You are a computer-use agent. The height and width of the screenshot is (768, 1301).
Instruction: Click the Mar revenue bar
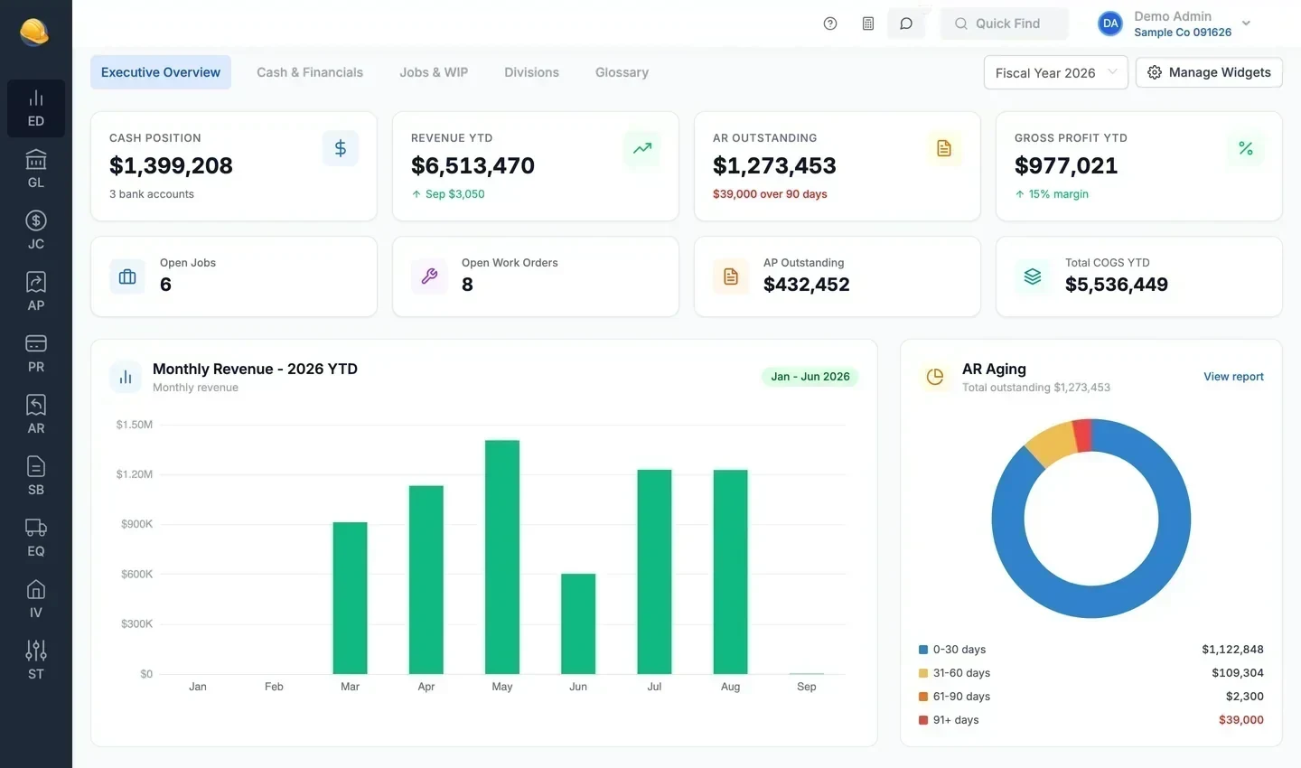pyautogui.click(x=351, y=598)
